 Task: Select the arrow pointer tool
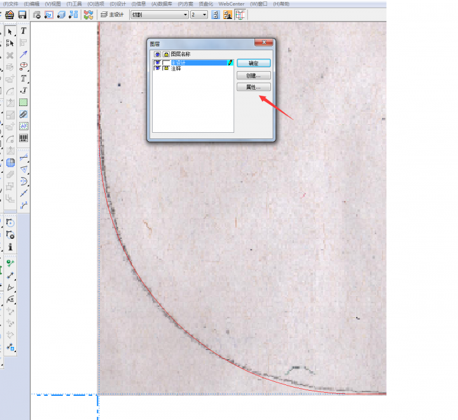pyautogui.click(x=10, y=31)
